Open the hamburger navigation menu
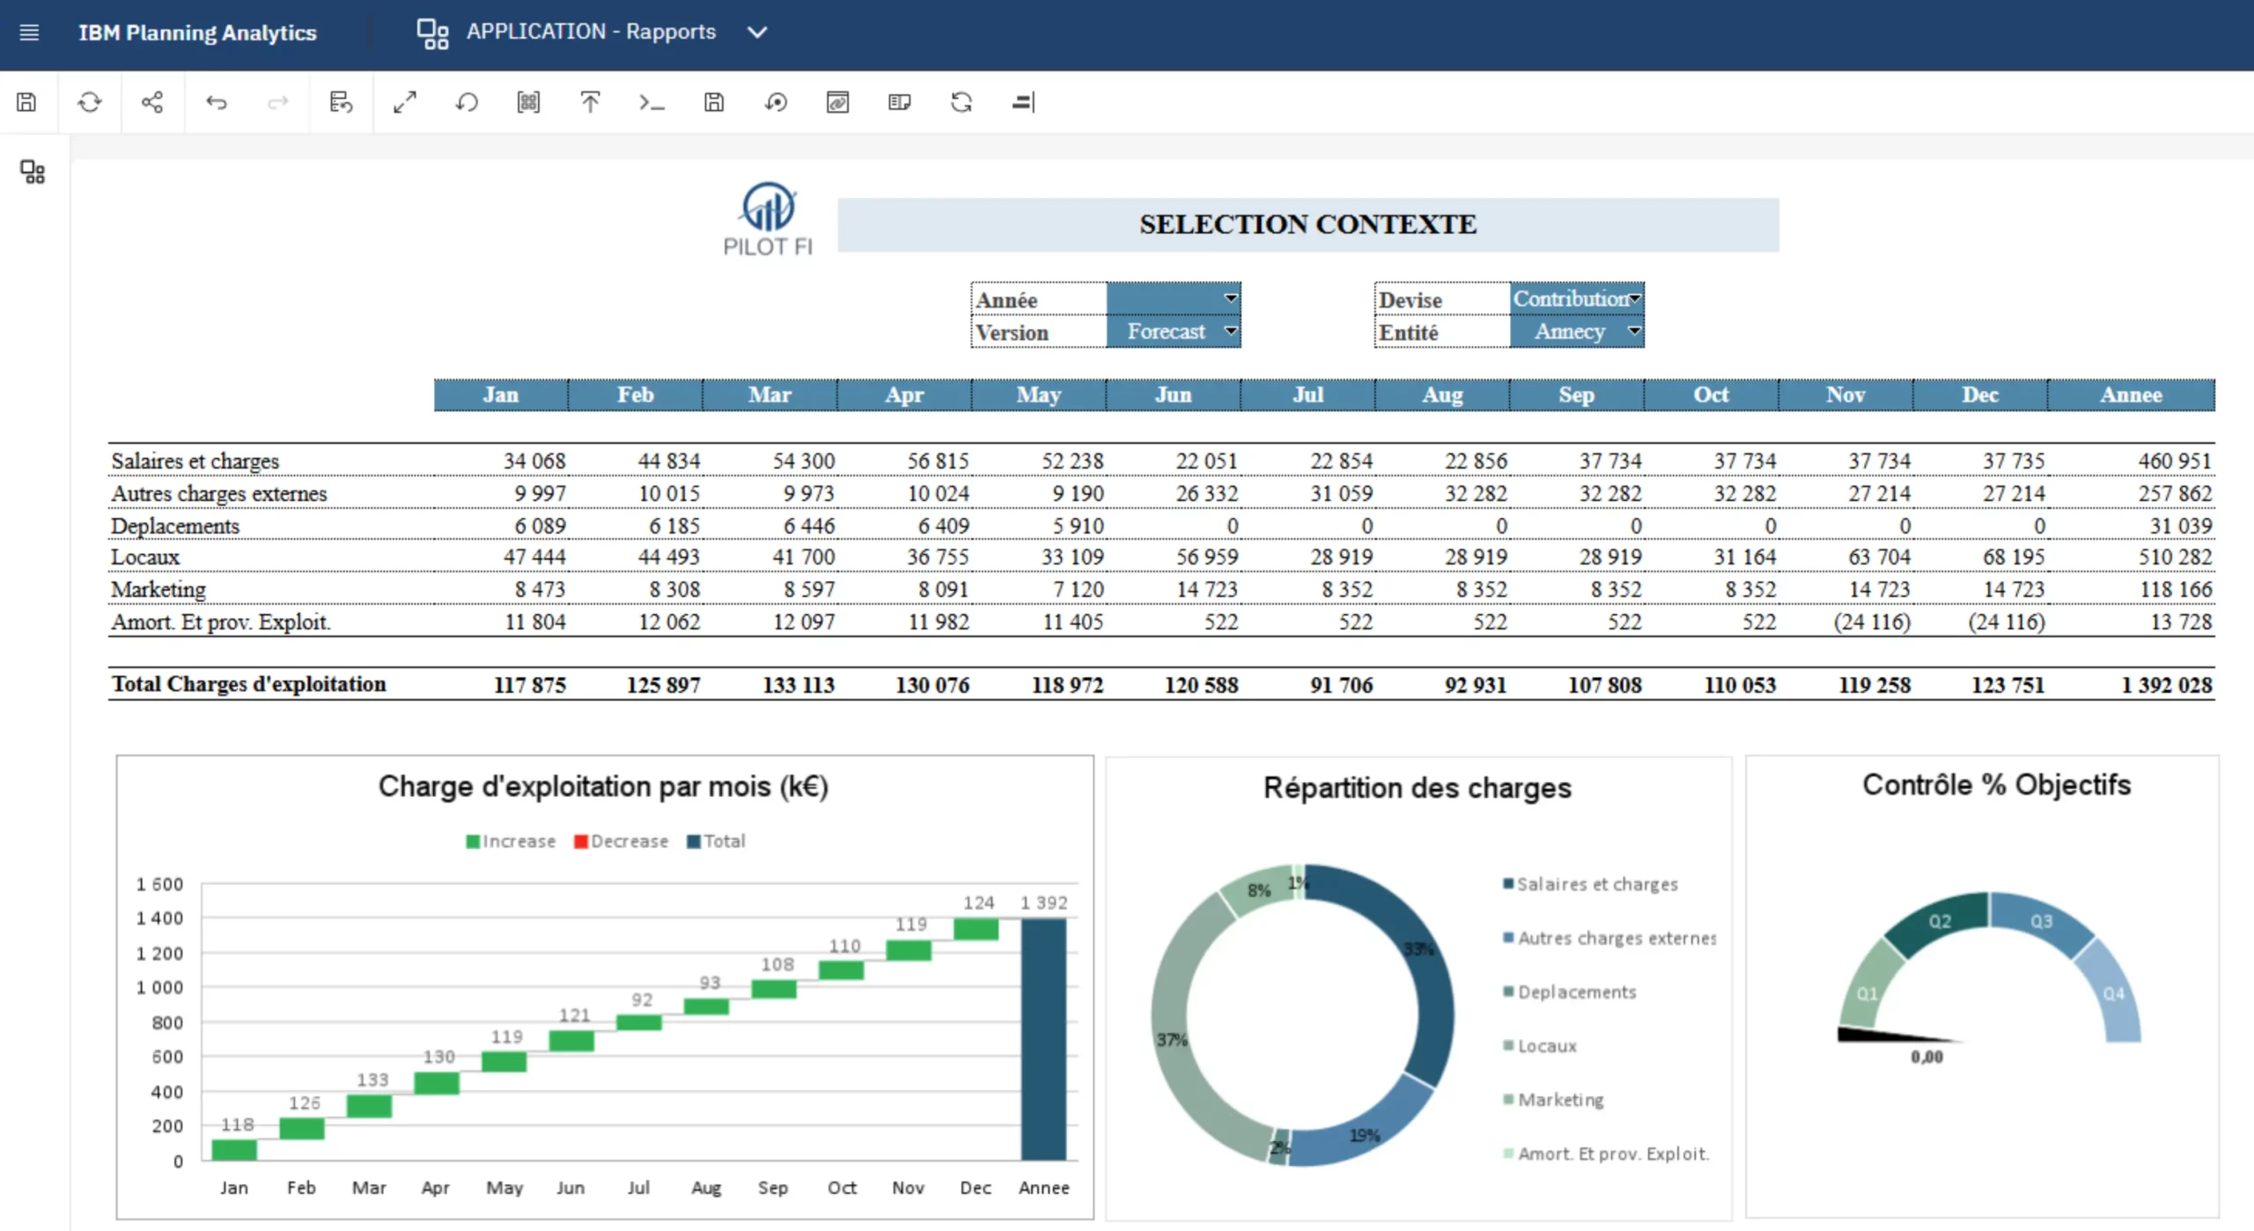The width and height of the screenshot is (2254, 1231). click(x=29, y=33)
